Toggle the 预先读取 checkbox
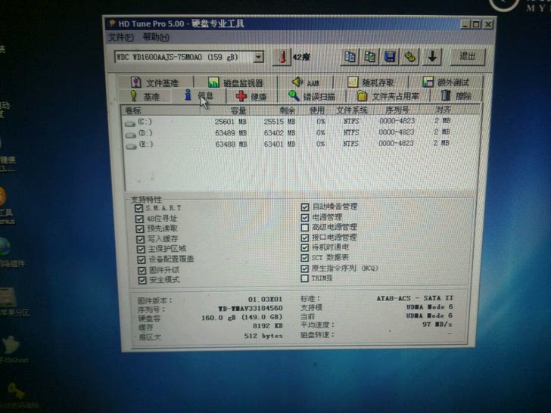This screenshot has width=551, height=413. click(x=140, y=229)
